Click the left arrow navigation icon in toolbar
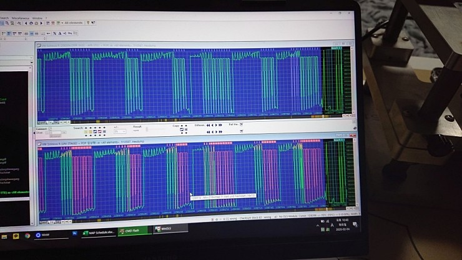 click(26, 23)
